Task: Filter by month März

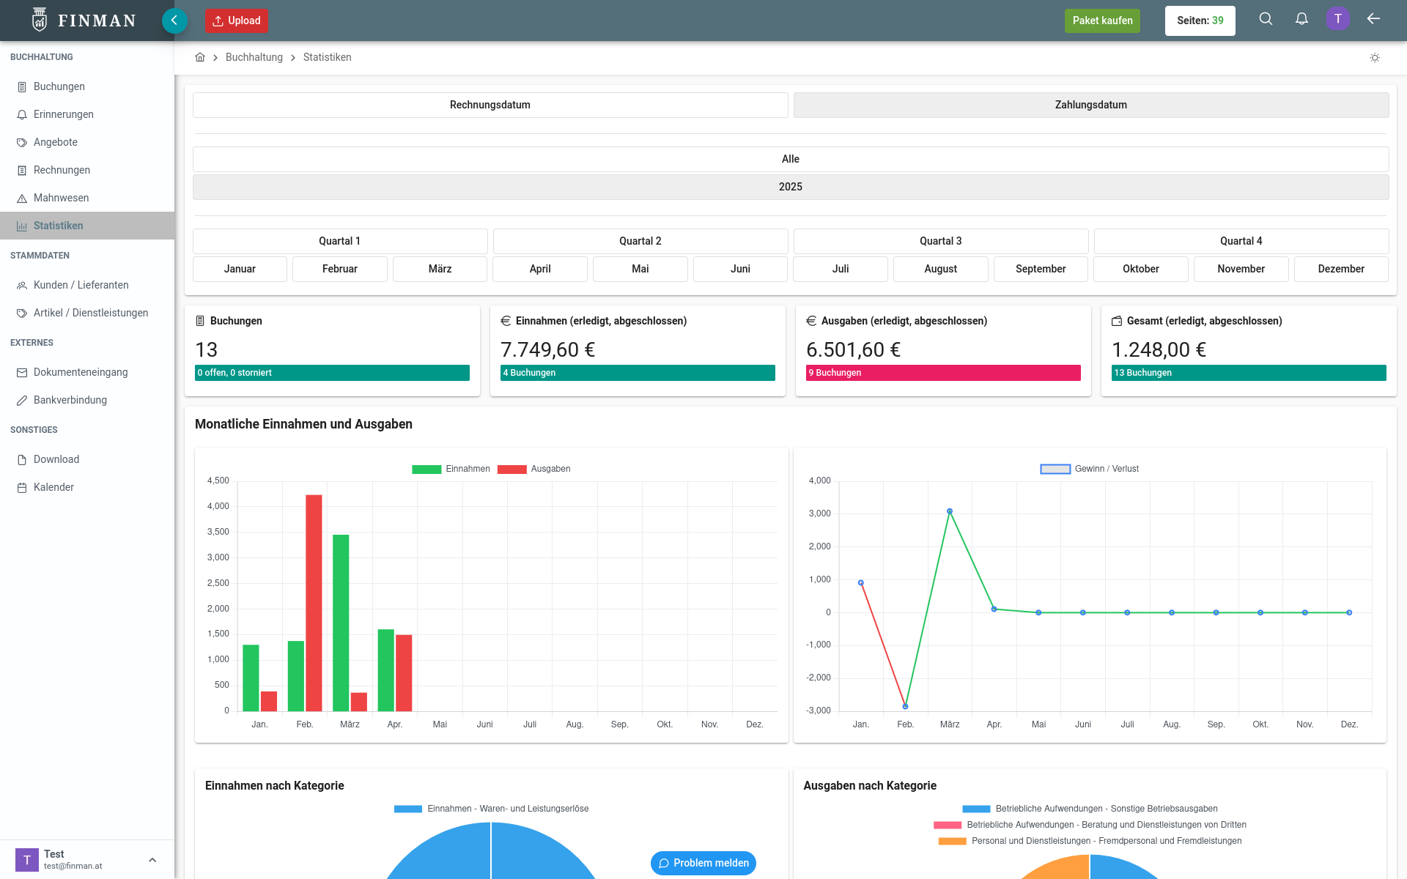Action: click(440, 269)
